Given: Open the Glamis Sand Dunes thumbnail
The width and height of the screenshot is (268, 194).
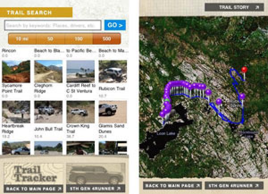Looking at the screenshot, I should click(113, 112).
